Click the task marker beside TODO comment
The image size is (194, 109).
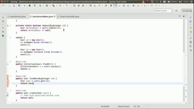8,95
